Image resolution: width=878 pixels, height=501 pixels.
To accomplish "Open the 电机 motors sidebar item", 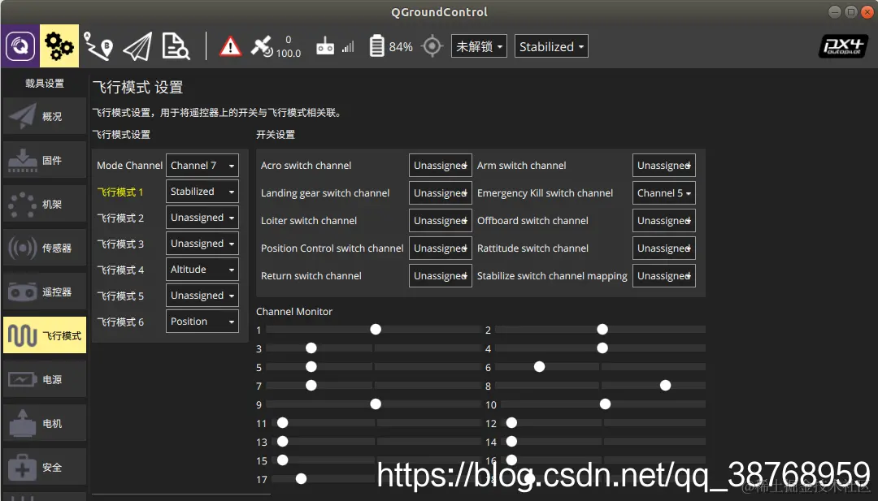I will click(45, 423).
